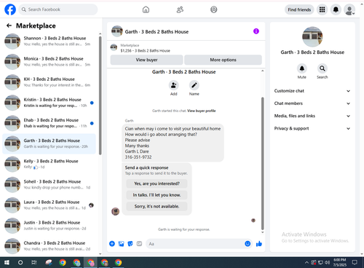The height and width of the screenshot is (268, 364).
Task: Open the Friends icon in top bar
Action: coord(180,9)
